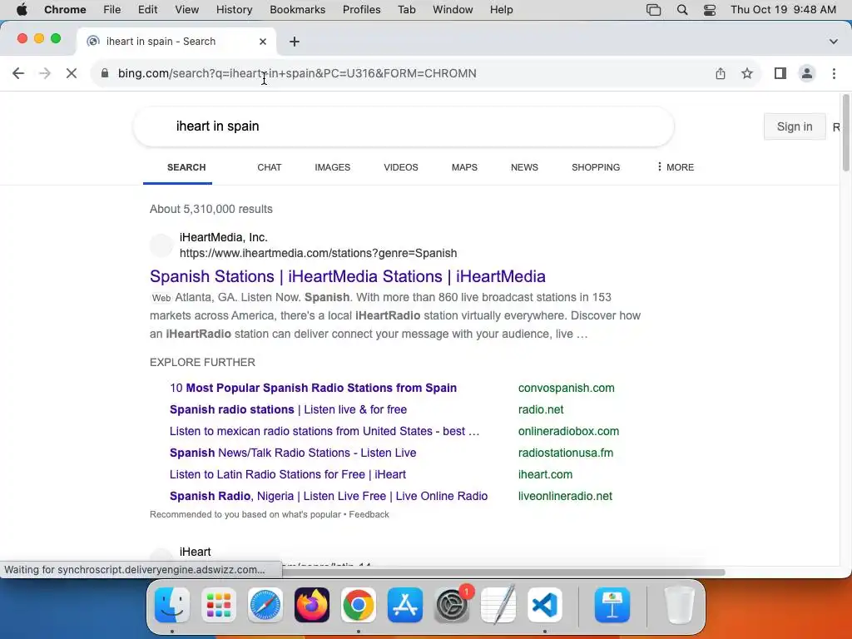
Task: Open the Chrome profile avatar
Action: point(807,73)
